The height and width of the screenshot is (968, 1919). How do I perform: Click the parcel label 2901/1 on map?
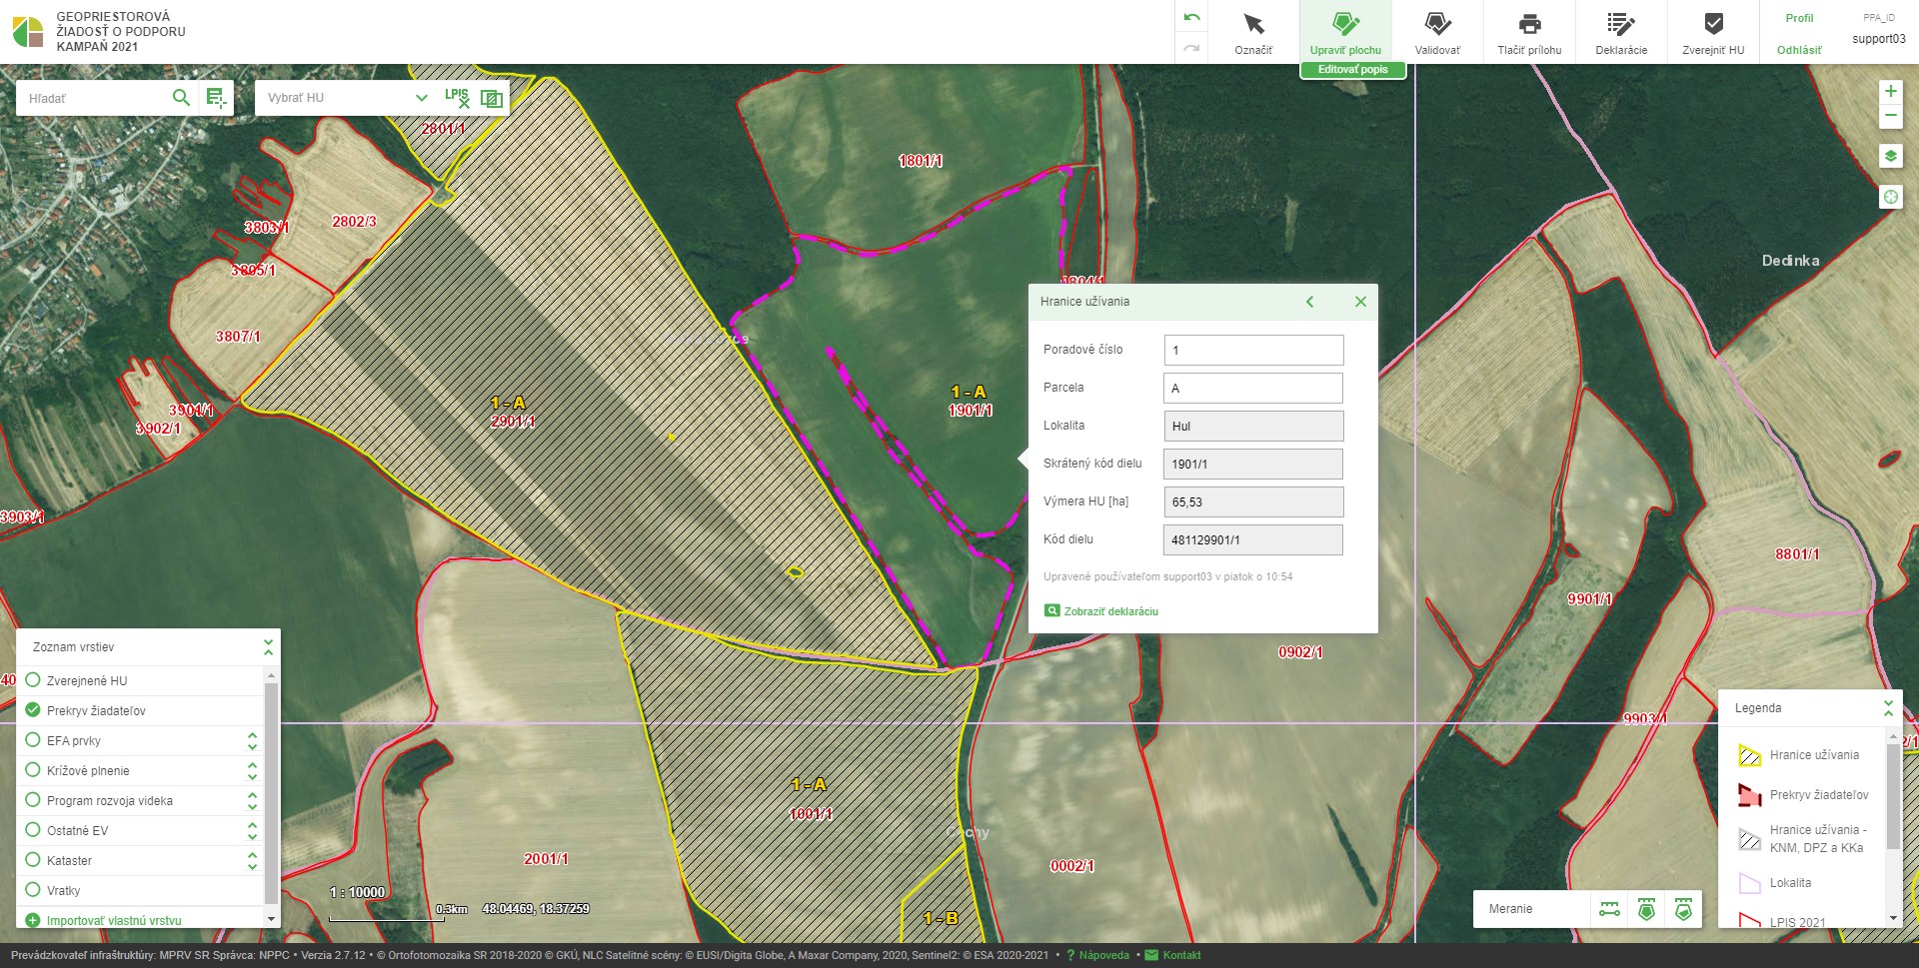pyautogui.click(x=513, y=422)
